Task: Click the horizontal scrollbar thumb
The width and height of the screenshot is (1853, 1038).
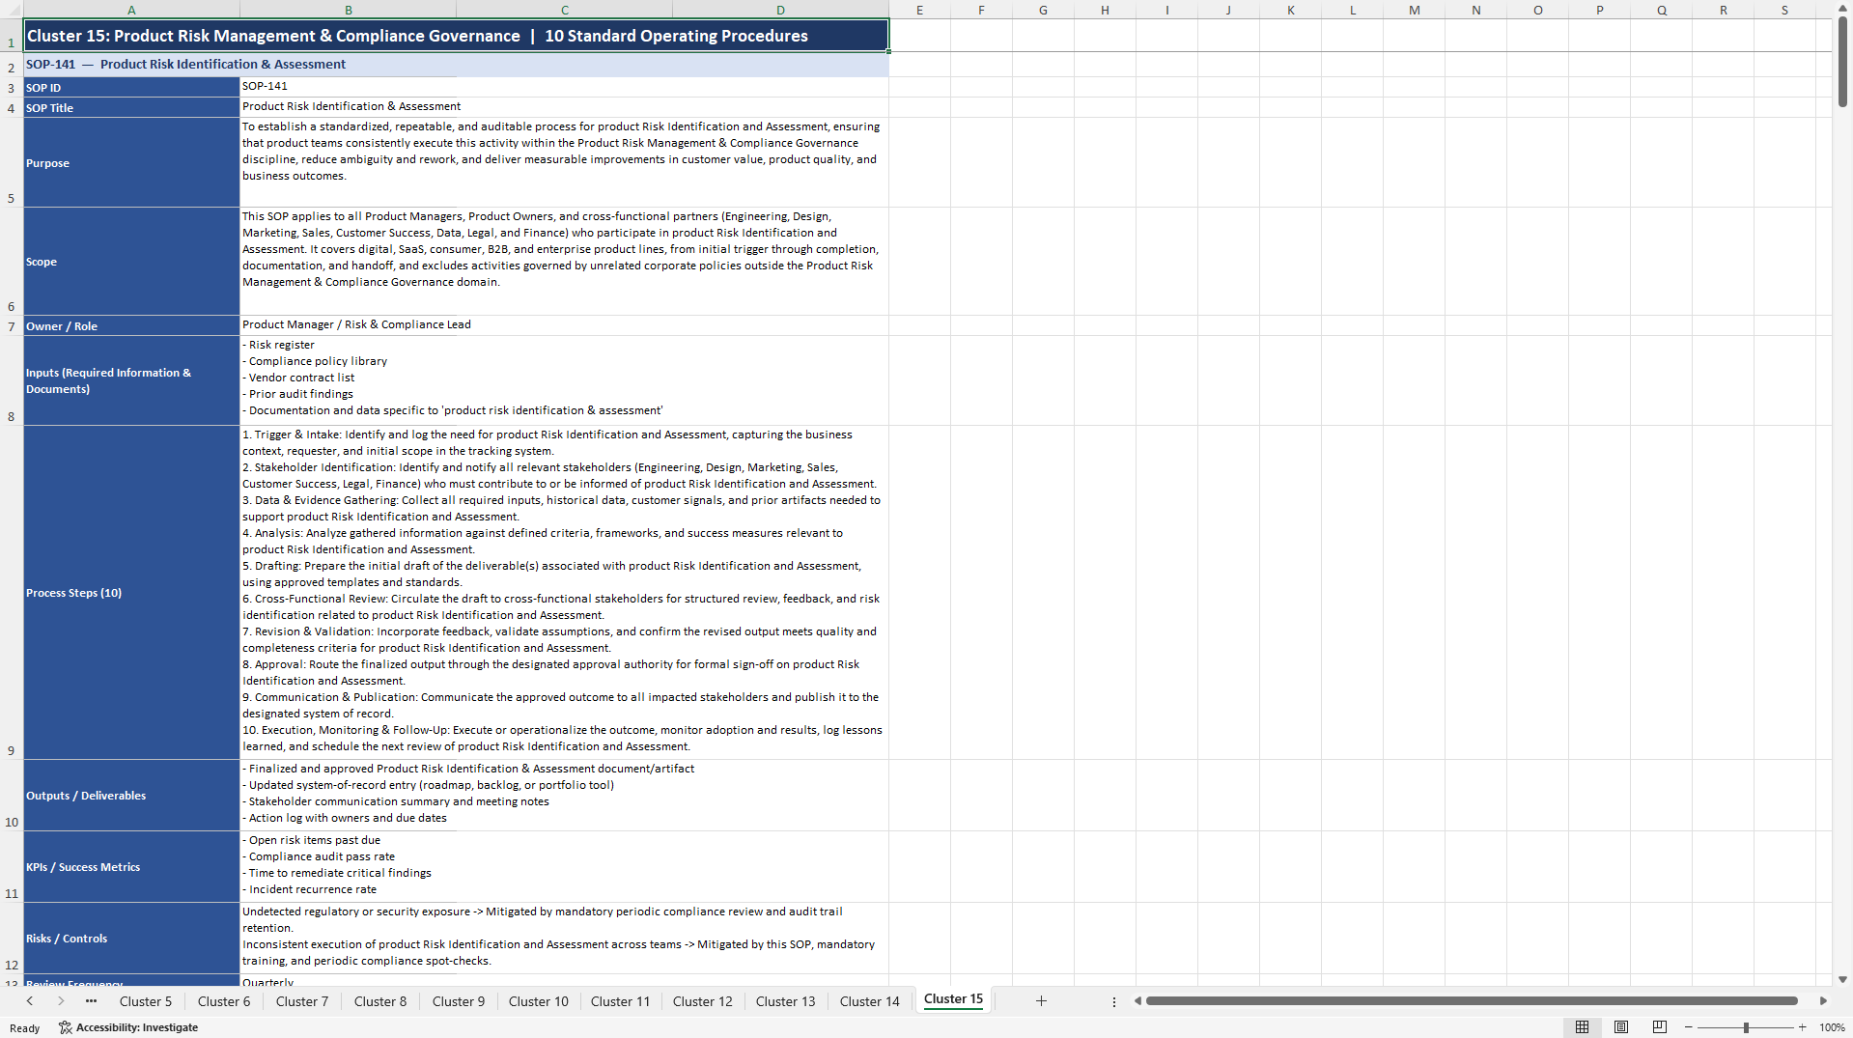Action: 1471,1001
